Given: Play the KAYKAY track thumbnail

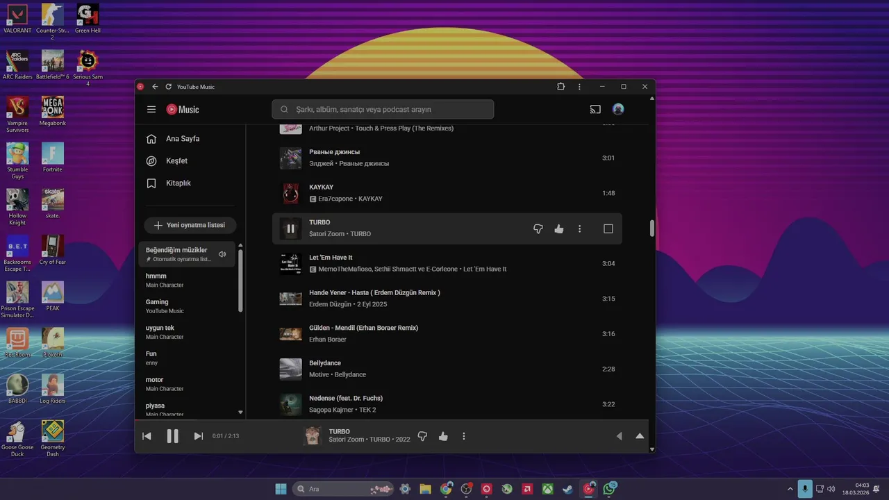Looking at the screenshot, I should coord(290,193).
